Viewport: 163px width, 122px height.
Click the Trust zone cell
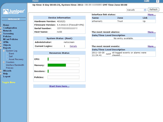pos(120,21)
